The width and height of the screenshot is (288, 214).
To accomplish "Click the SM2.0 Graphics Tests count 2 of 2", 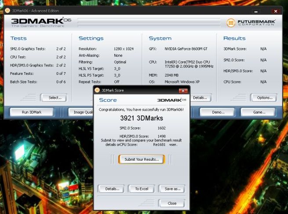I will click(61, 49).
